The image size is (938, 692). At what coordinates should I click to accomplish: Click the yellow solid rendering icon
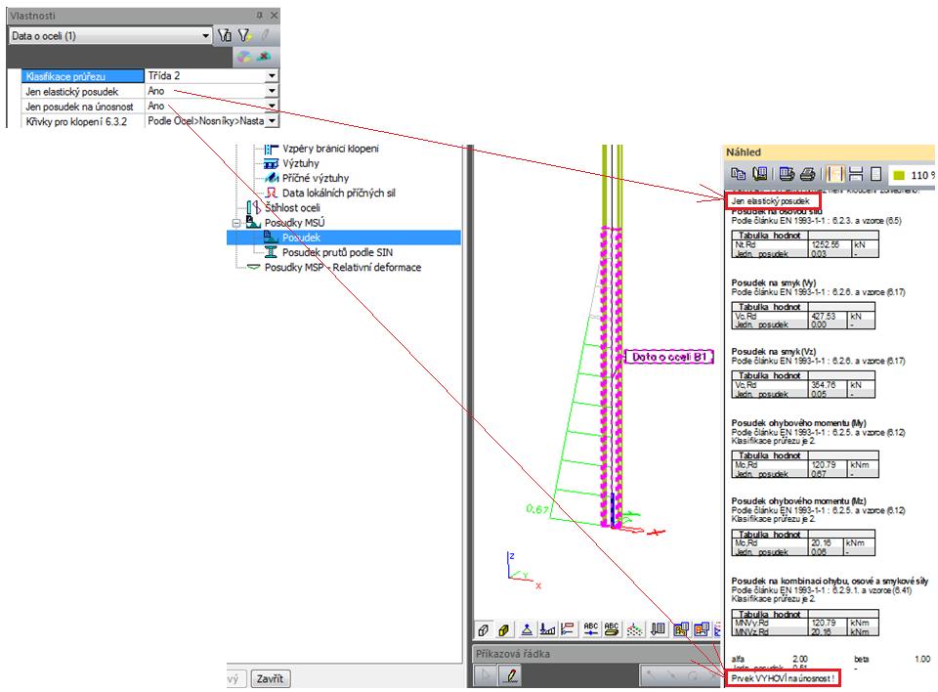pos(504,629)
